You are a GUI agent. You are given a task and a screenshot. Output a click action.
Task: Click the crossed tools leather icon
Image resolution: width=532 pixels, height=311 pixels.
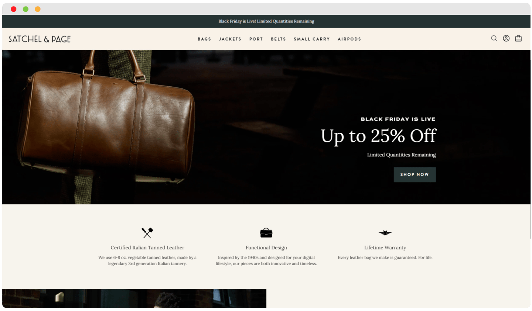click(147, 233)
